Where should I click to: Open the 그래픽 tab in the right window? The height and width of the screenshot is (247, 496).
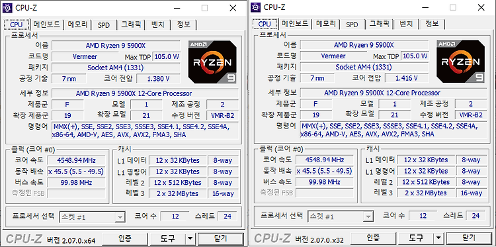pos(379,24)
